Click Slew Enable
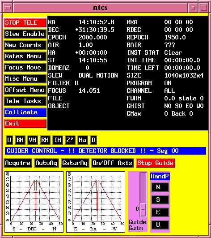Image resolution: width=211 pixels, height=238 pixels. [25, 34]
